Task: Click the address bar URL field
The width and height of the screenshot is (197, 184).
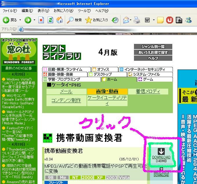Action: (108, 29)
